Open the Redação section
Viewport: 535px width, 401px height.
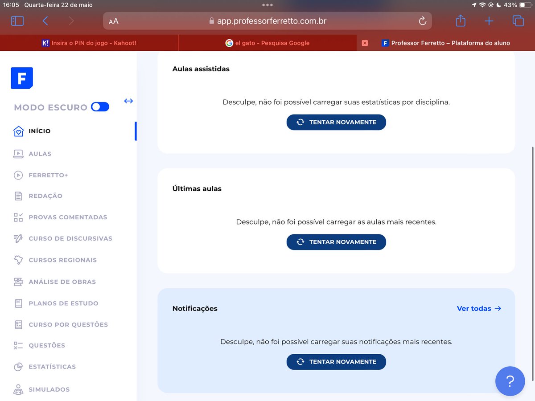45,196
